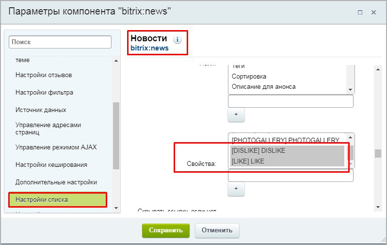Go to Управление режимом AJAX section
Screen dimensions: 387x245
[x=56, y=147]
